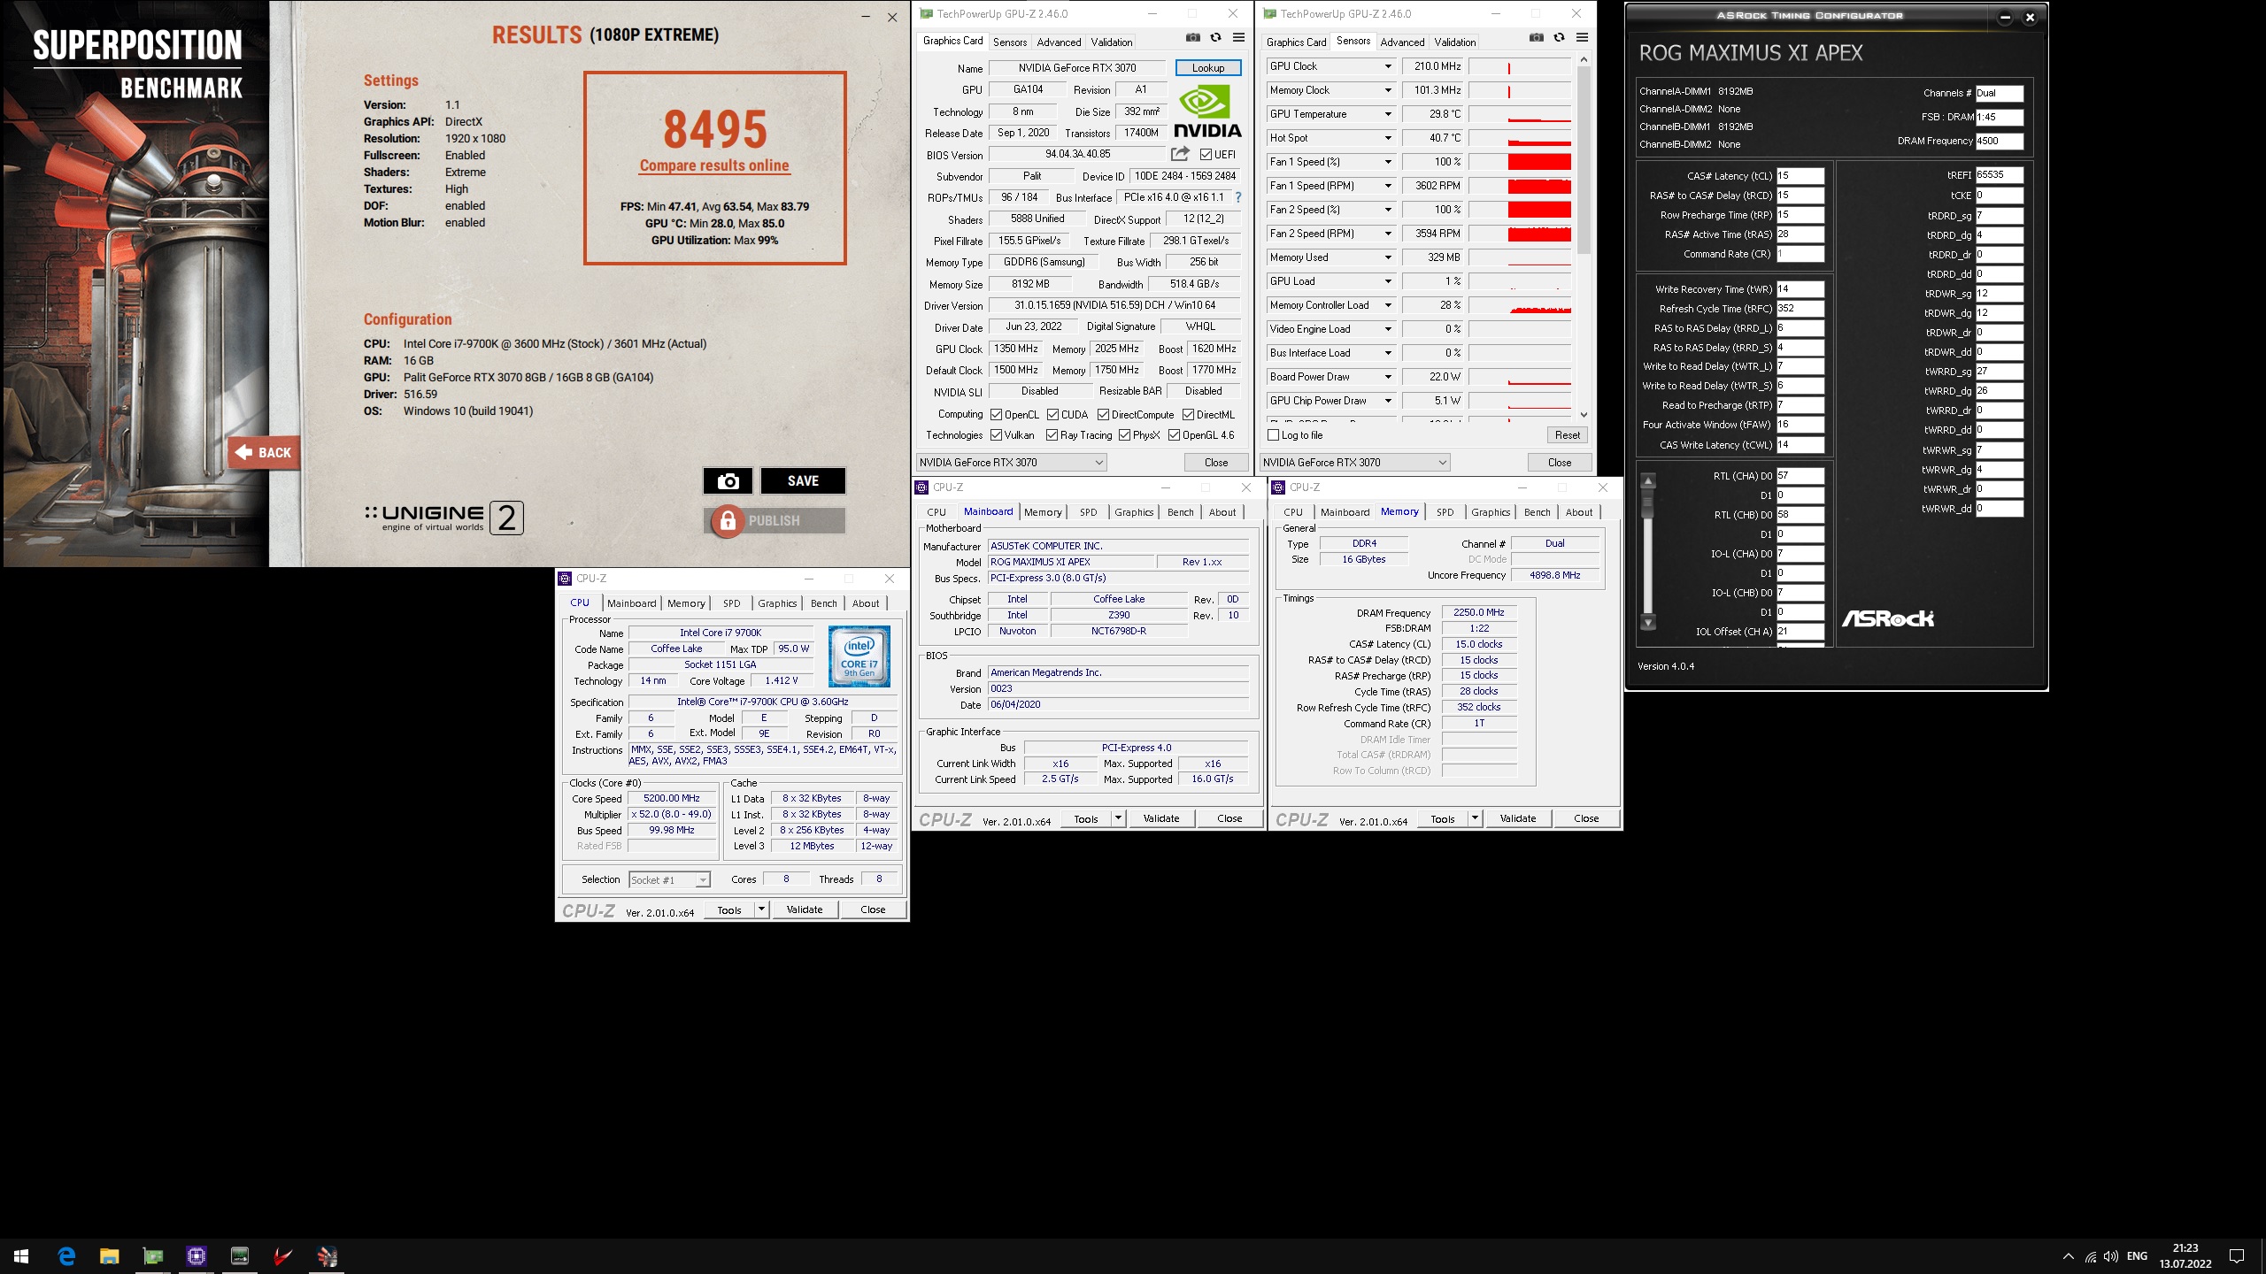This screenshot has width=2266, height=1274.
Task: Click the network icon in system tray
Action: tap(2090, 1256)
